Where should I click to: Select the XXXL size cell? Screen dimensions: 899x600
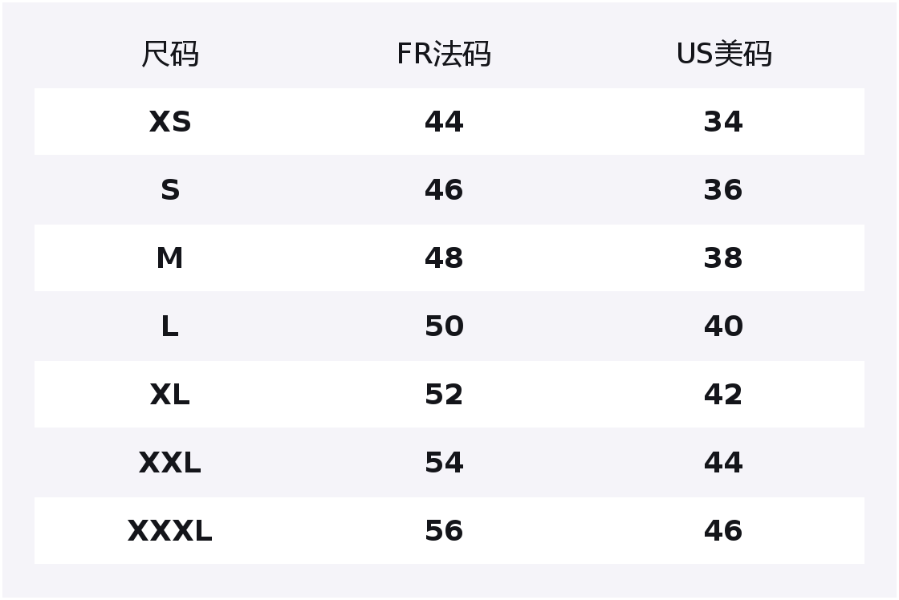coord(169,531)
